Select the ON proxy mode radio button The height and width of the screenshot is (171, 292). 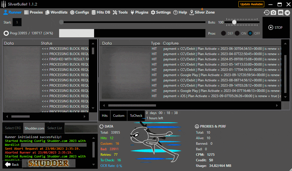237,33
